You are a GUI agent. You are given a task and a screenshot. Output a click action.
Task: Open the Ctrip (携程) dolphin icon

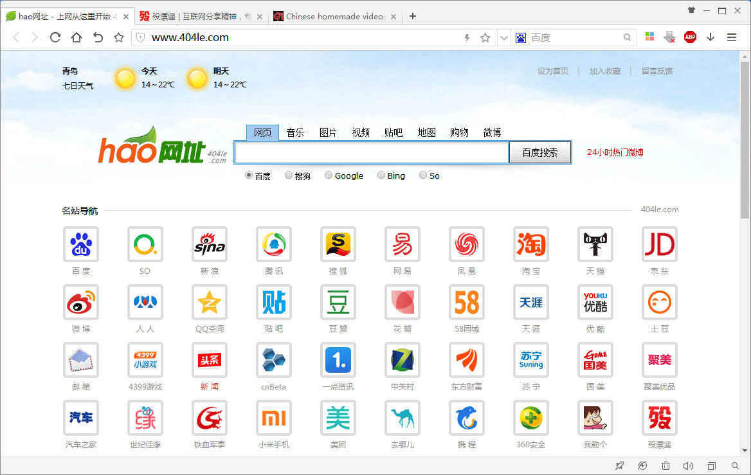click(467, 418)
